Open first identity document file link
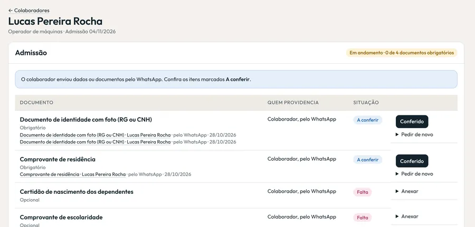The width and height of the screenshot is (475, 227). pos(95,135)
